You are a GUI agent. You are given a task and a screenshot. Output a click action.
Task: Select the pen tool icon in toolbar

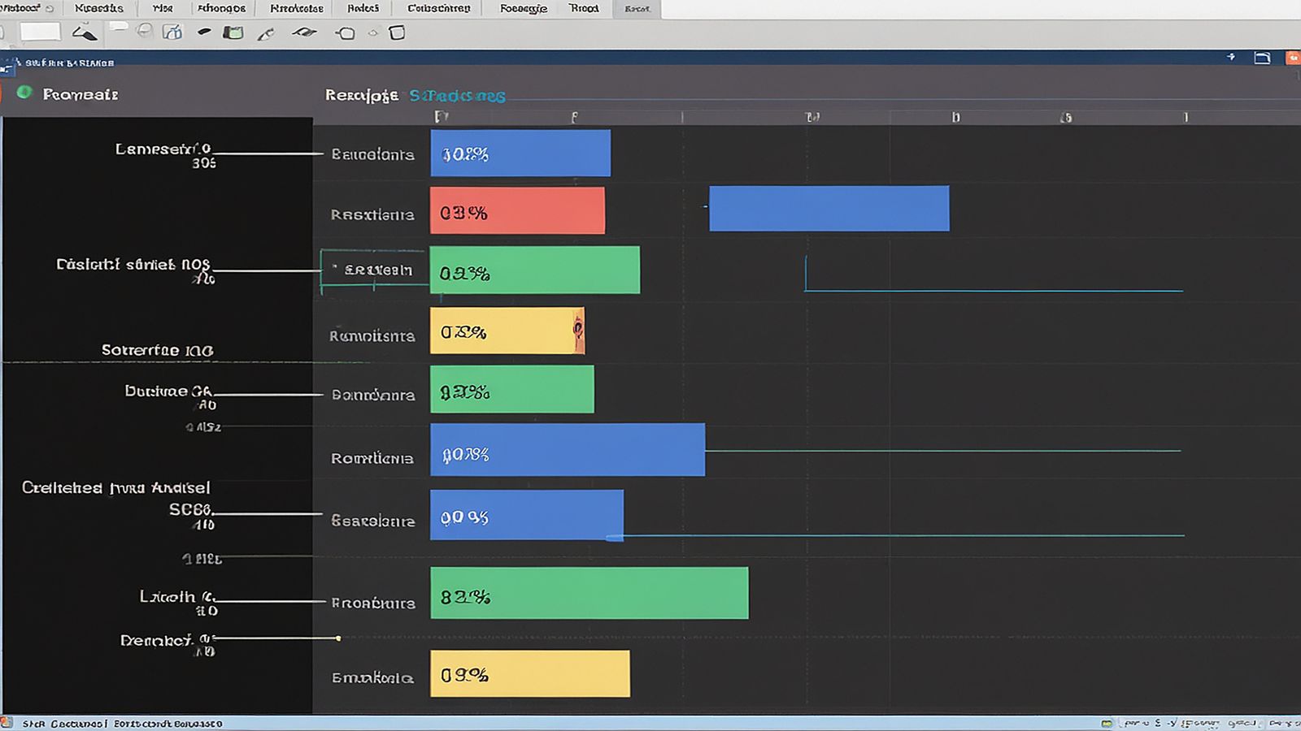click(266, 34)
